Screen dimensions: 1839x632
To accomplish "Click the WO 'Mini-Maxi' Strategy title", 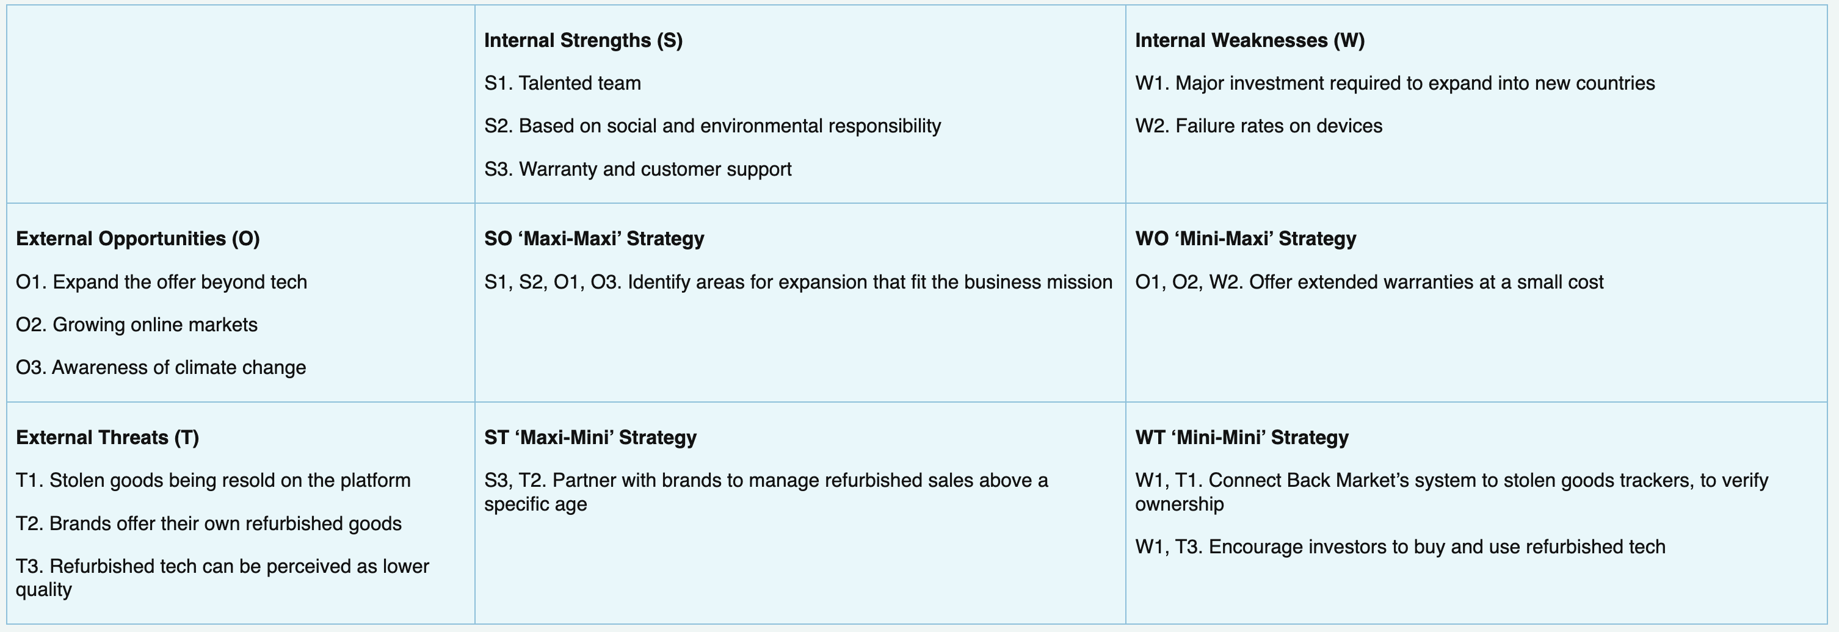I will tap(1245, 239).
